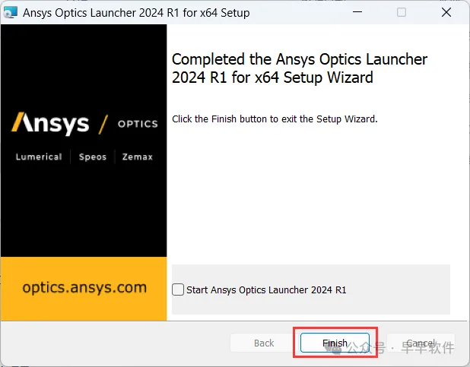
Task: Click the optics.ansys.com text on banner
Action: [x=84, y=288]
